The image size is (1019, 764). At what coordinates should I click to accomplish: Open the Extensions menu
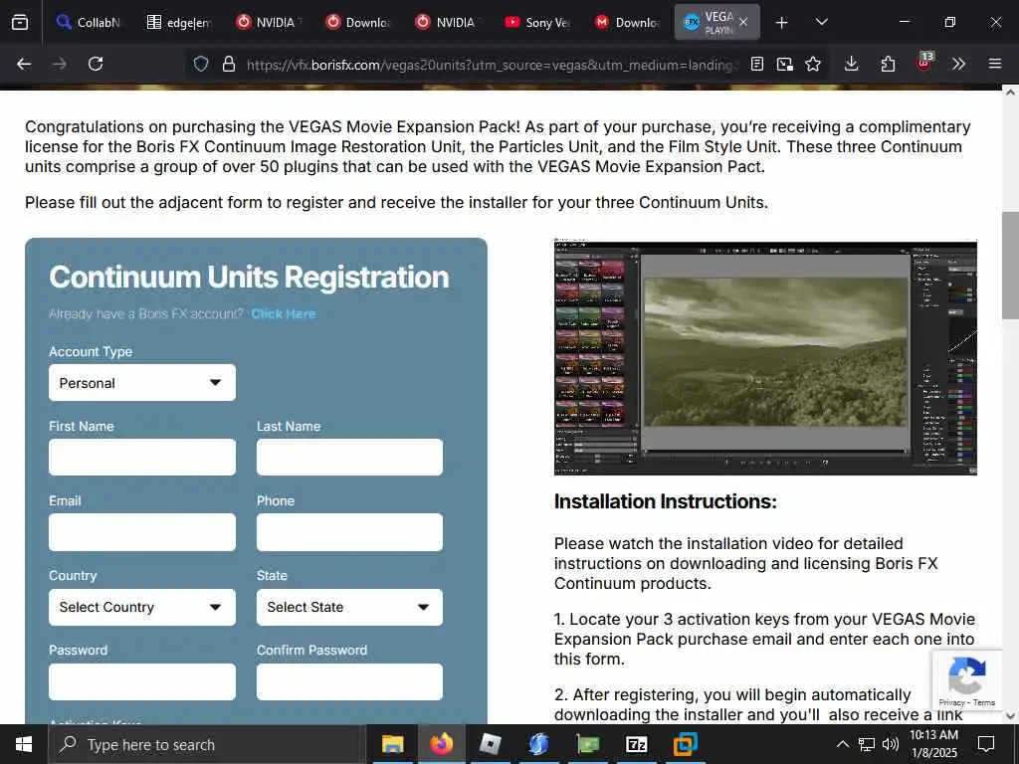[x=888, y=64]
